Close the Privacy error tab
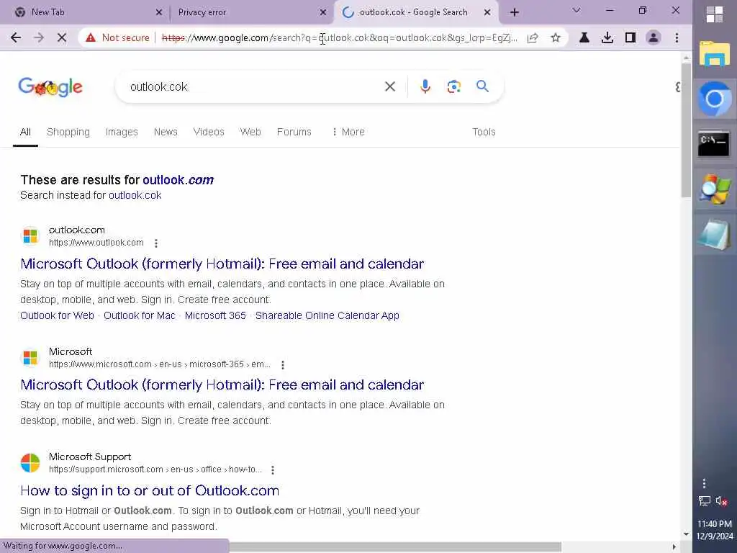 [323, 12]
